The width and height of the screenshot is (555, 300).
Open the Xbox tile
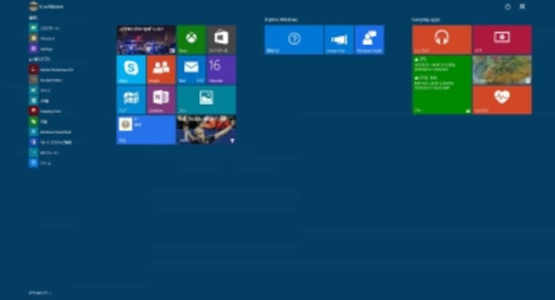tap(191, 40)
